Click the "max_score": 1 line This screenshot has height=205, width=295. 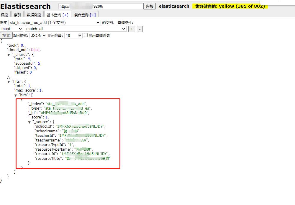[28, 90]
